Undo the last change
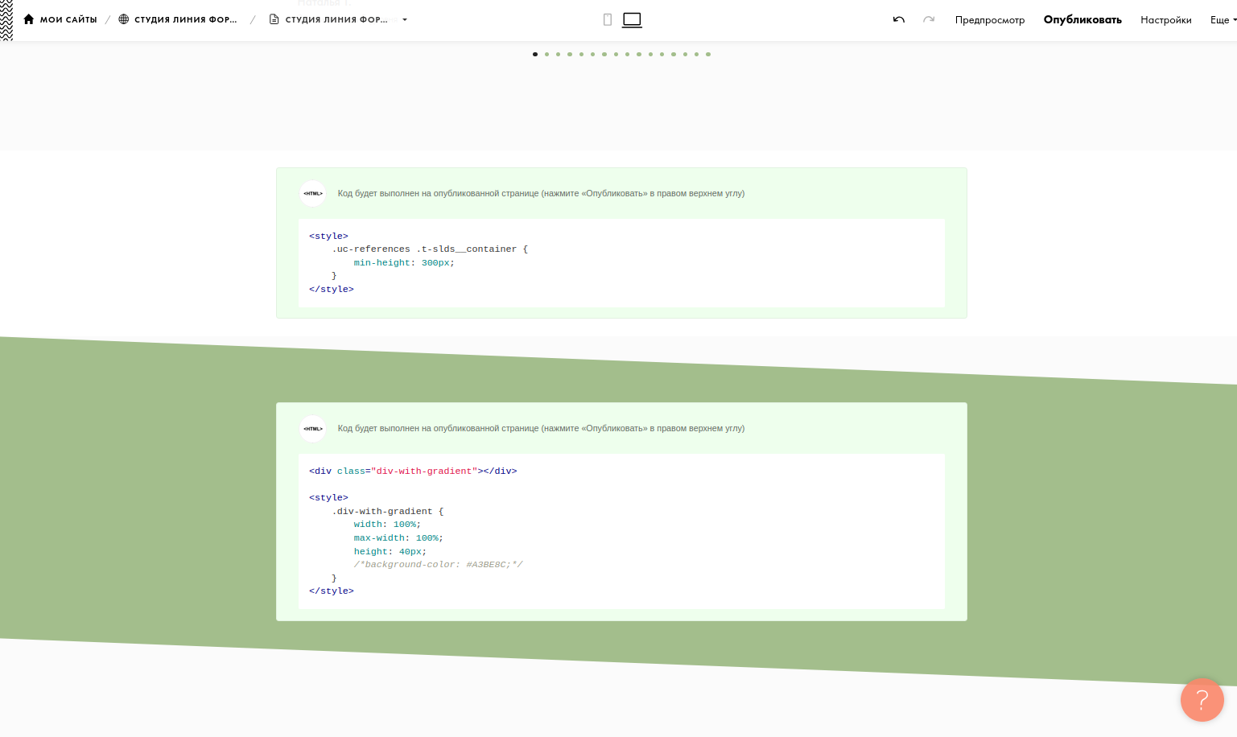 coord(899,19)
